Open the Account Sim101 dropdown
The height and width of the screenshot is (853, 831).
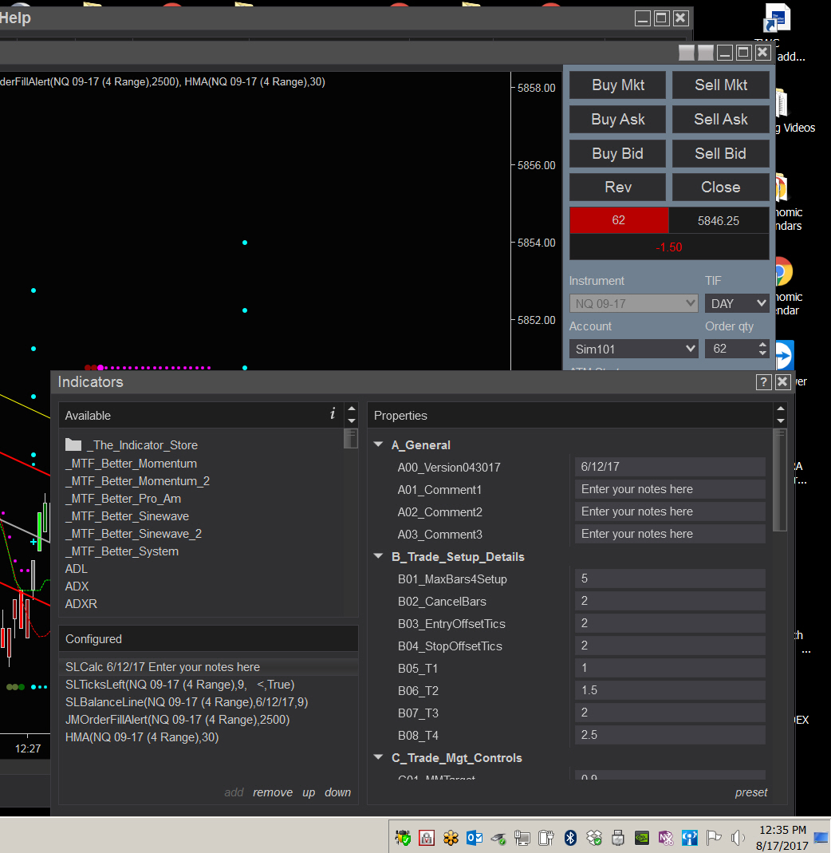[x=633, y=349]
